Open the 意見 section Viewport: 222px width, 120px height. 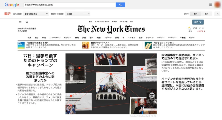(x=77, y=38)
